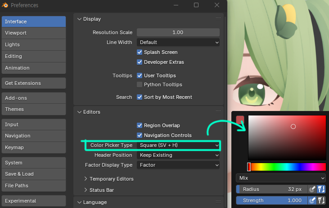Open the Experimental preferences tab
The height and width of the screenshot is (208, 329).
tap(34, 201)
